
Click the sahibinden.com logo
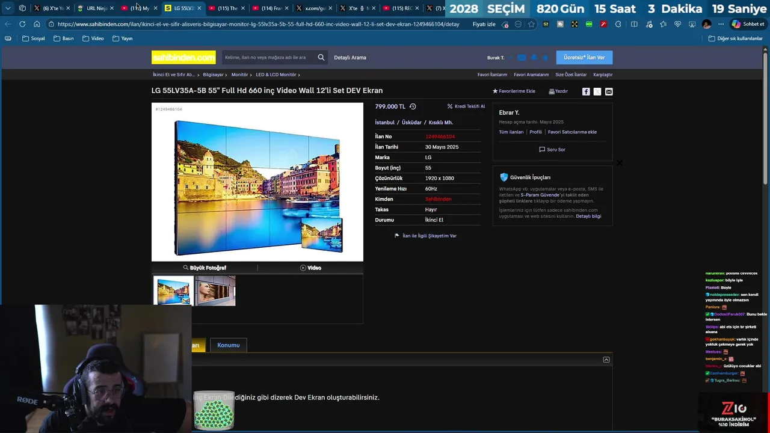pos(183,58)
